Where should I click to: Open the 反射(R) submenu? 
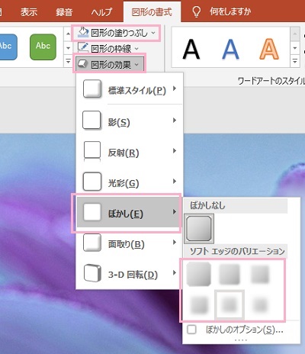tap(130, 151)
